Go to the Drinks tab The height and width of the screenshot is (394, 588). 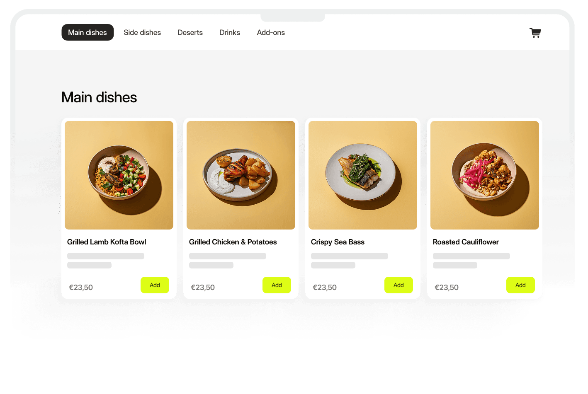tap(230, 32)
